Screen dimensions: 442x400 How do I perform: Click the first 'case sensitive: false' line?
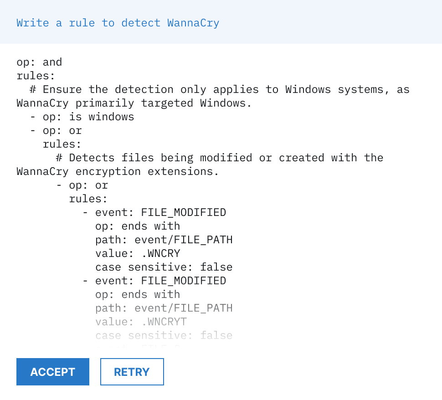point(164,267)
